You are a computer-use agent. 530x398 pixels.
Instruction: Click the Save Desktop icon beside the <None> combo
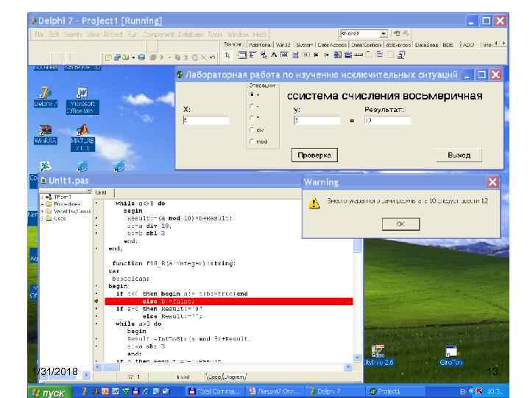click(397, 33)
